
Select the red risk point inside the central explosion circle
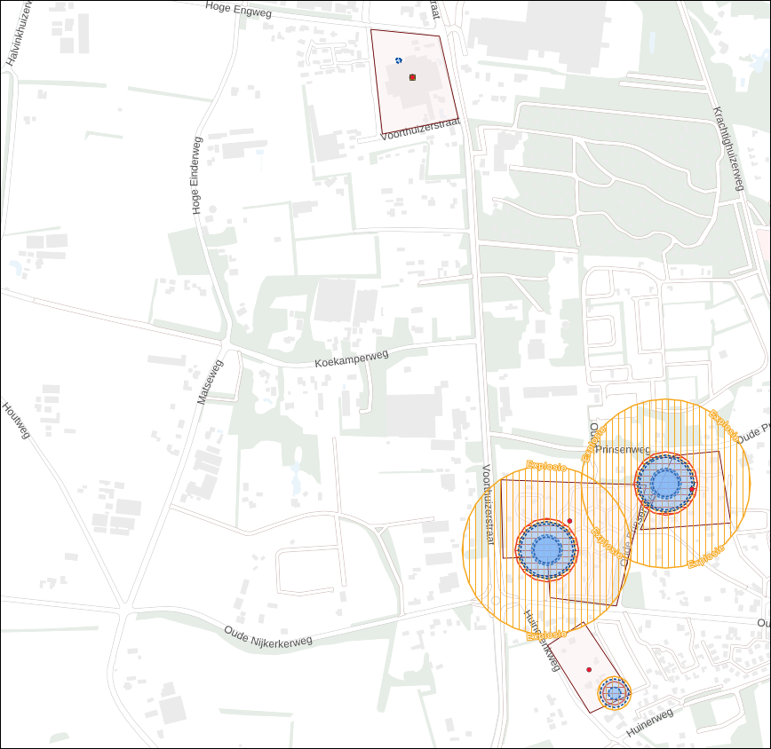coord(569,521)
